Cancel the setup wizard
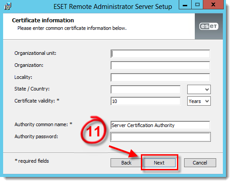This screenshot has width=230, height=181. [x=200, y=163]
